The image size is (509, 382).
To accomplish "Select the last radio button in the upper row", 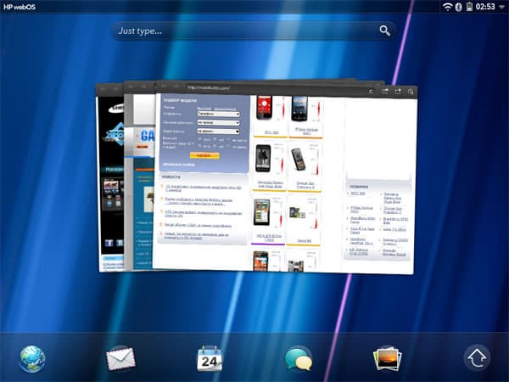I will pos(229,140).
